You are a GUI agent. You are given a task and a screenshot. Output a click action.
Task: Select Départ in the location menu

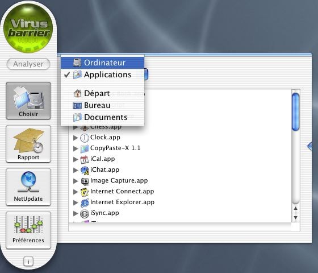(102, 93)
